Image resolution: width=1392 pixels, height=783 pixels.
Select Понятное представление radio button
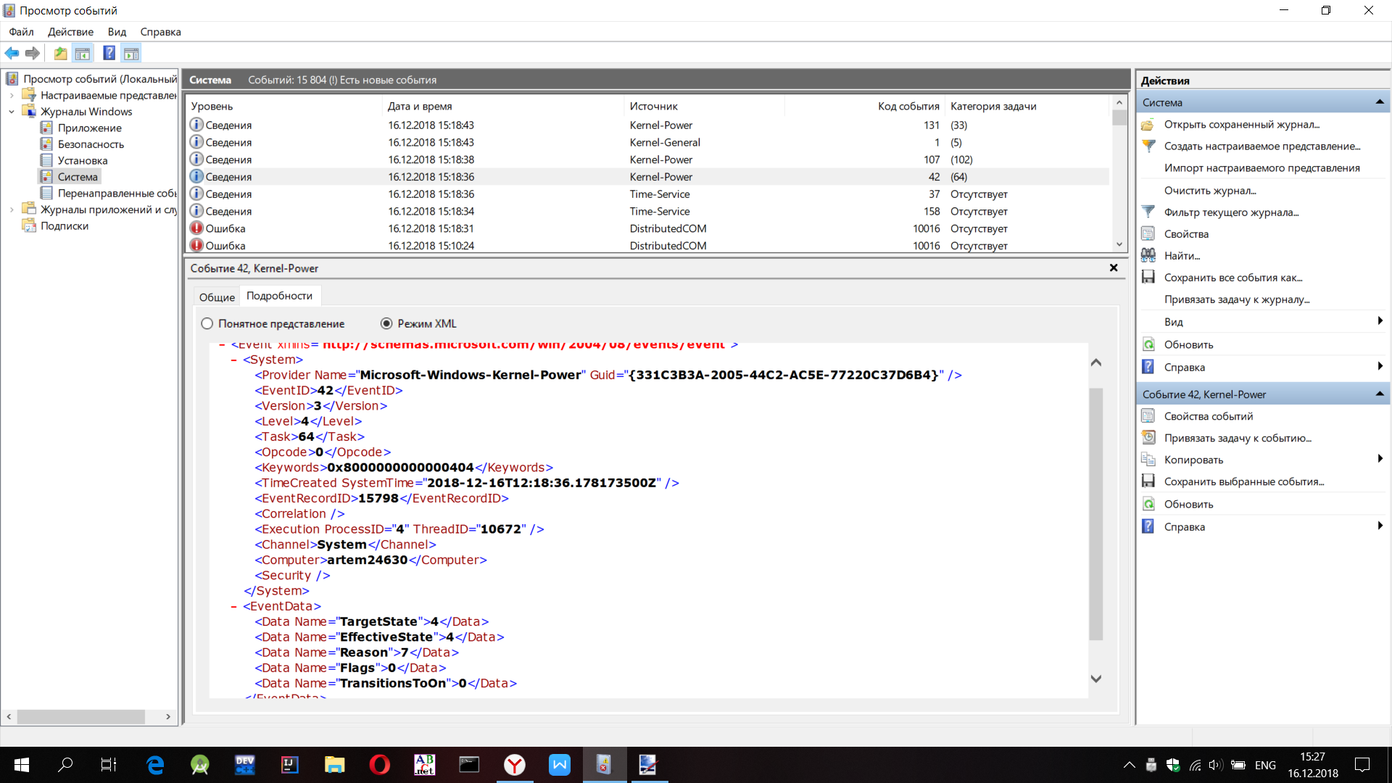point(207,324)
